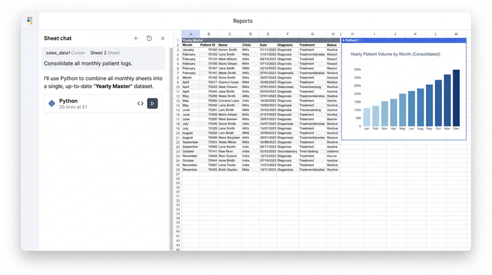Image resolution: width=492 pixels, height=275 pixels.
Task: Click the Reports file title
Action: click(x=242, y=21)
